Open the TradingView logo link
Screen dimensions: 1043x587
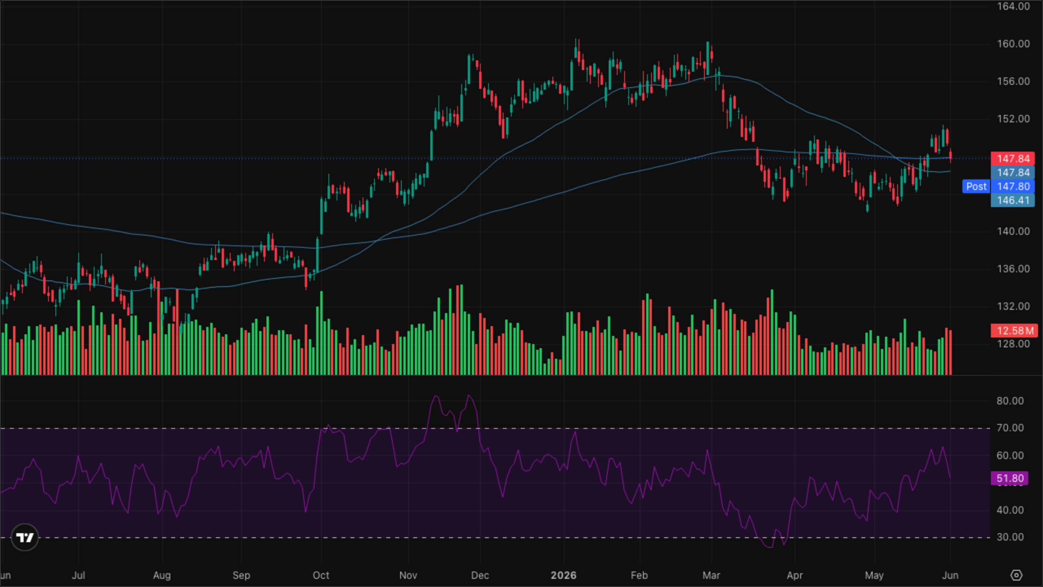[25, 537]
